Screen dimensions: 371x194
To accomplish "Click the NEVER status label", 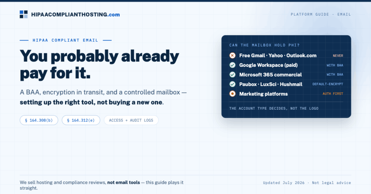I will pos(338,56).
